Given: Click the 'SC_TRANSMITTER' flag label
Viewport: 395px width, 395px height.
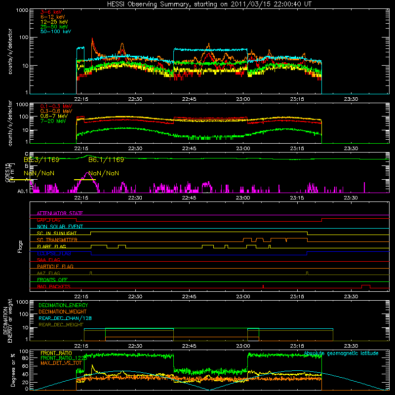Looking at the screenshot, I should (57, 240).
